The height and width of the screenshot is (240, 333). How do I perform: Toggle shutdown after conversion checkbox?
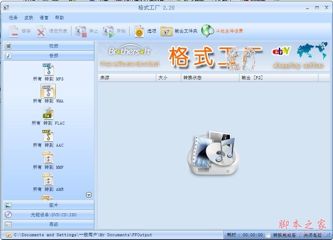point(268,235)
